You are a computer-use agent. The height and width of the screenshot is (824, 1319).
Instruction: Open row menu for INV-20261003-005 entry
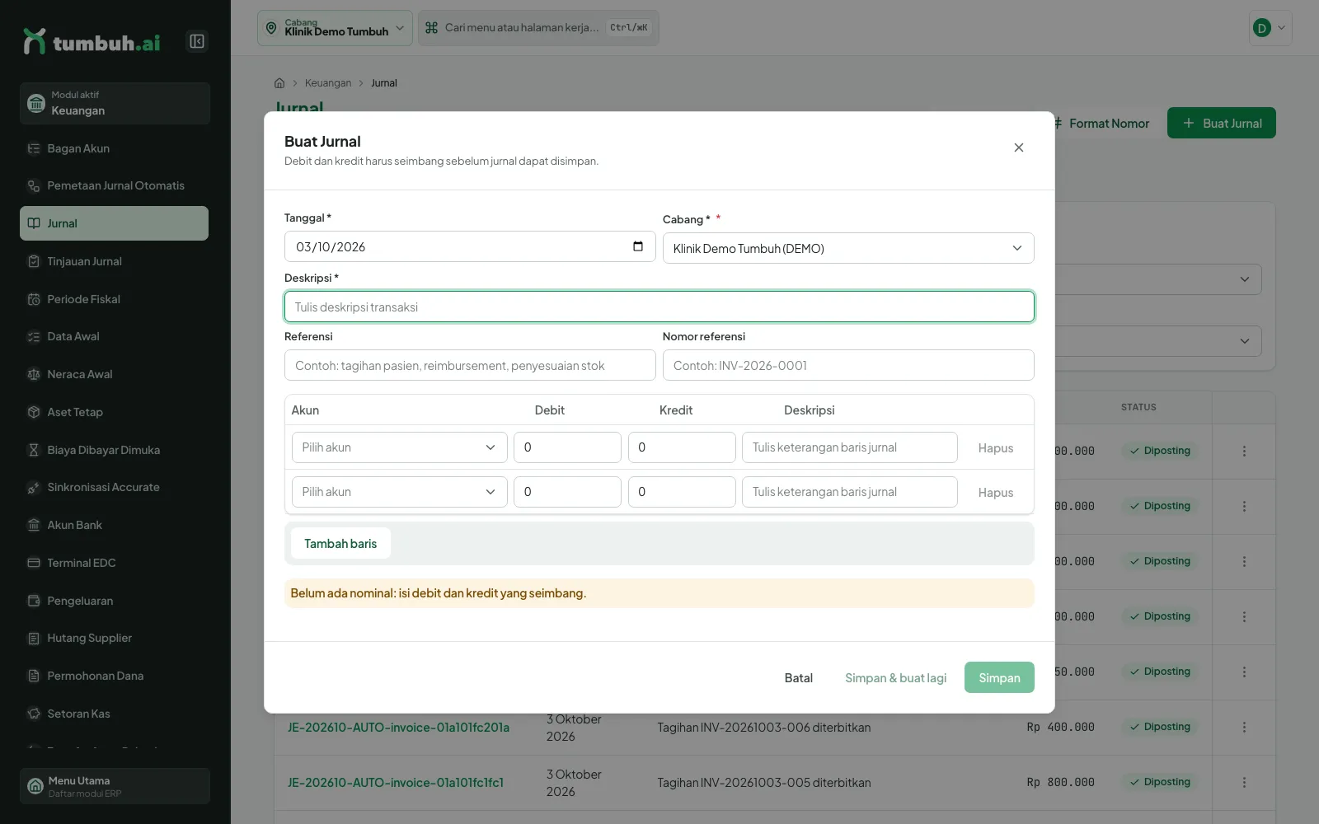point(1244,782)
